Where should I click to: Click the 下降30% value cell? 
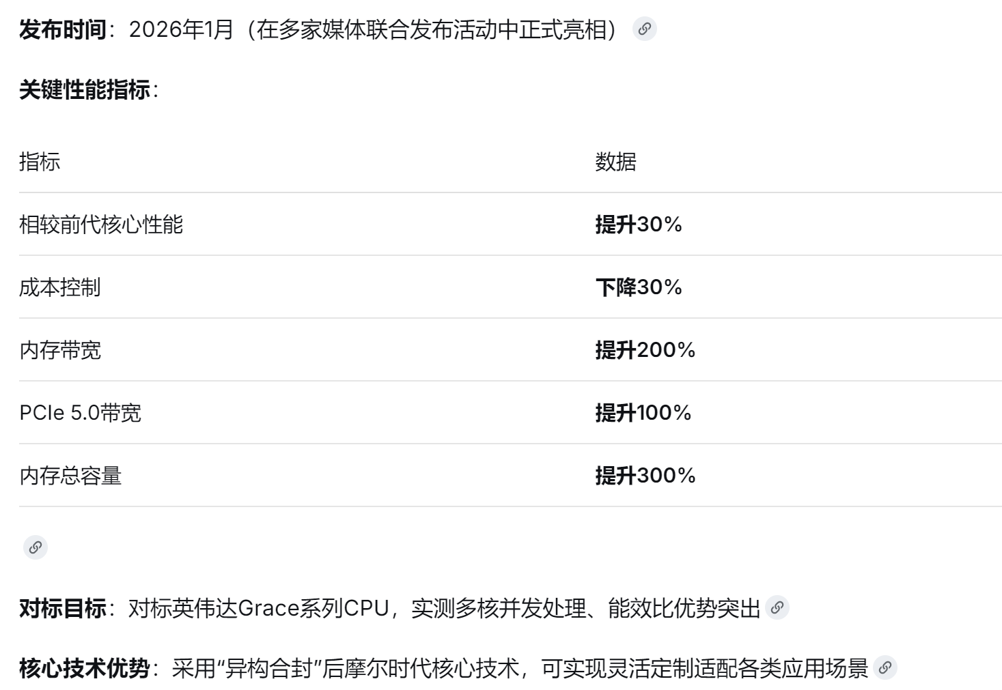(x=639, y=287)
